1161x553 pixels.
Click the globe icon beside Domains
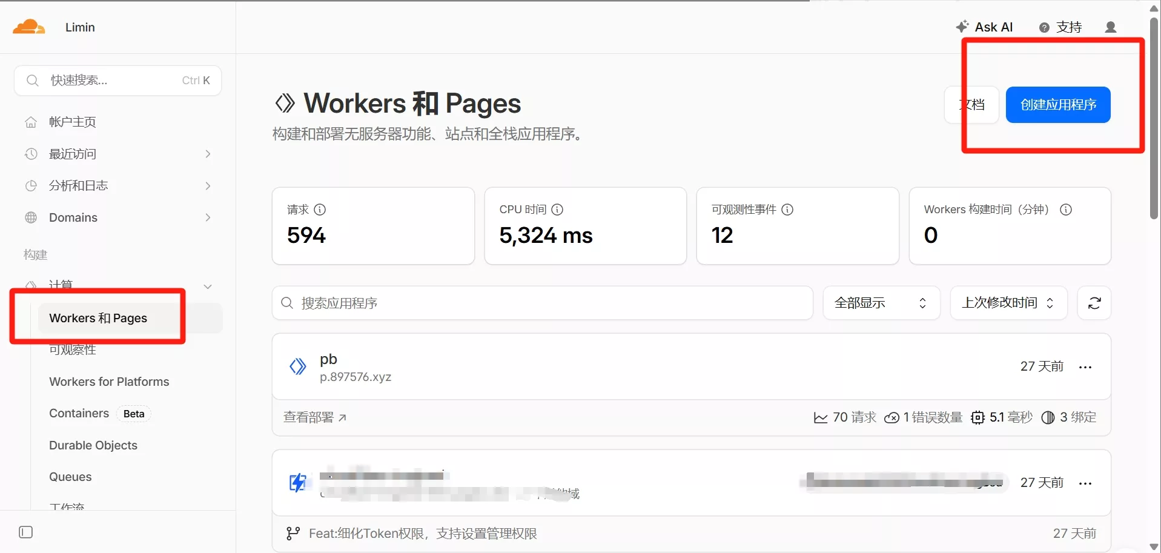click(31, 217)
